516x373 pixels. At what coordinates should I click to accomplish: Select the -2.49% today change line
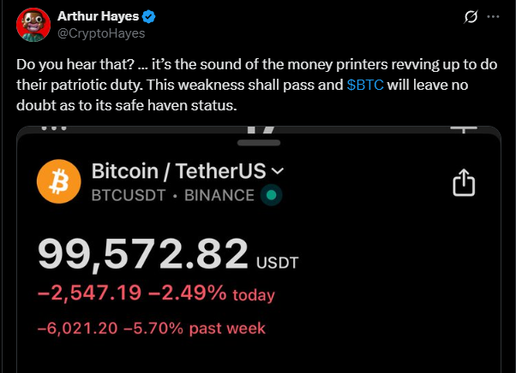coord(156,293)
